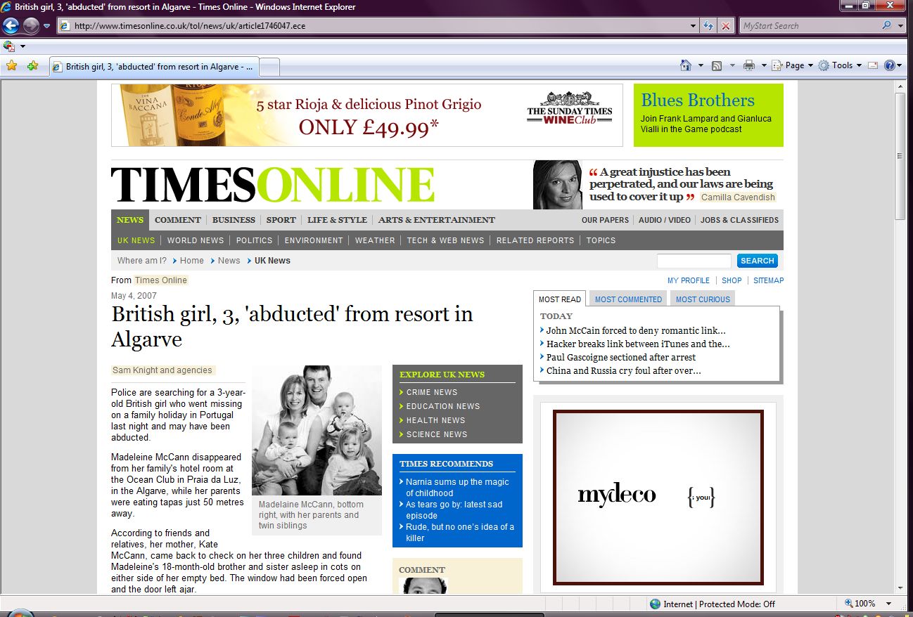Click the blue Search button
Screen dimensions: 913x617
(757, 261)
